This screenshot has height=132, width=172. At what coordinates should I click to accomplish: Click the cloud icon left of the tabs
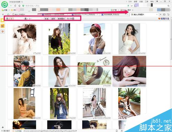[8, 14]
